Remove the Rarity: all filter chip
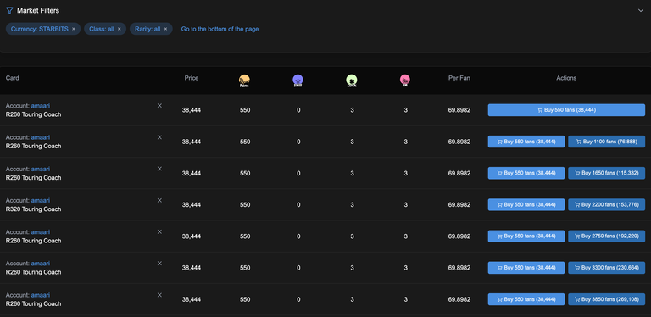651x317 pixels. [165, 29]
